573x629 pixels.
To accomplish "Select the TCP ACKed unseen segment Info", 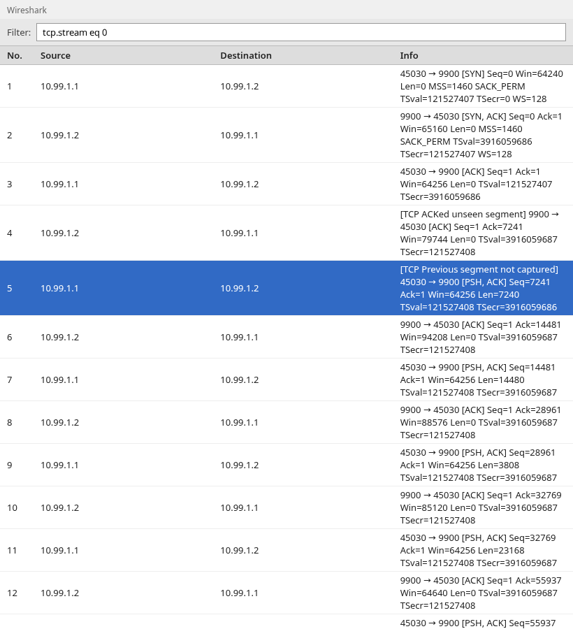I will tap(479, 233).
